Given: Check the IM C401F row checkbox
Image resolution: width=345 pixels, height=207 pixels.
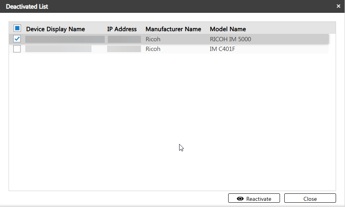Looking at the screenshot, I should point(17,49).
